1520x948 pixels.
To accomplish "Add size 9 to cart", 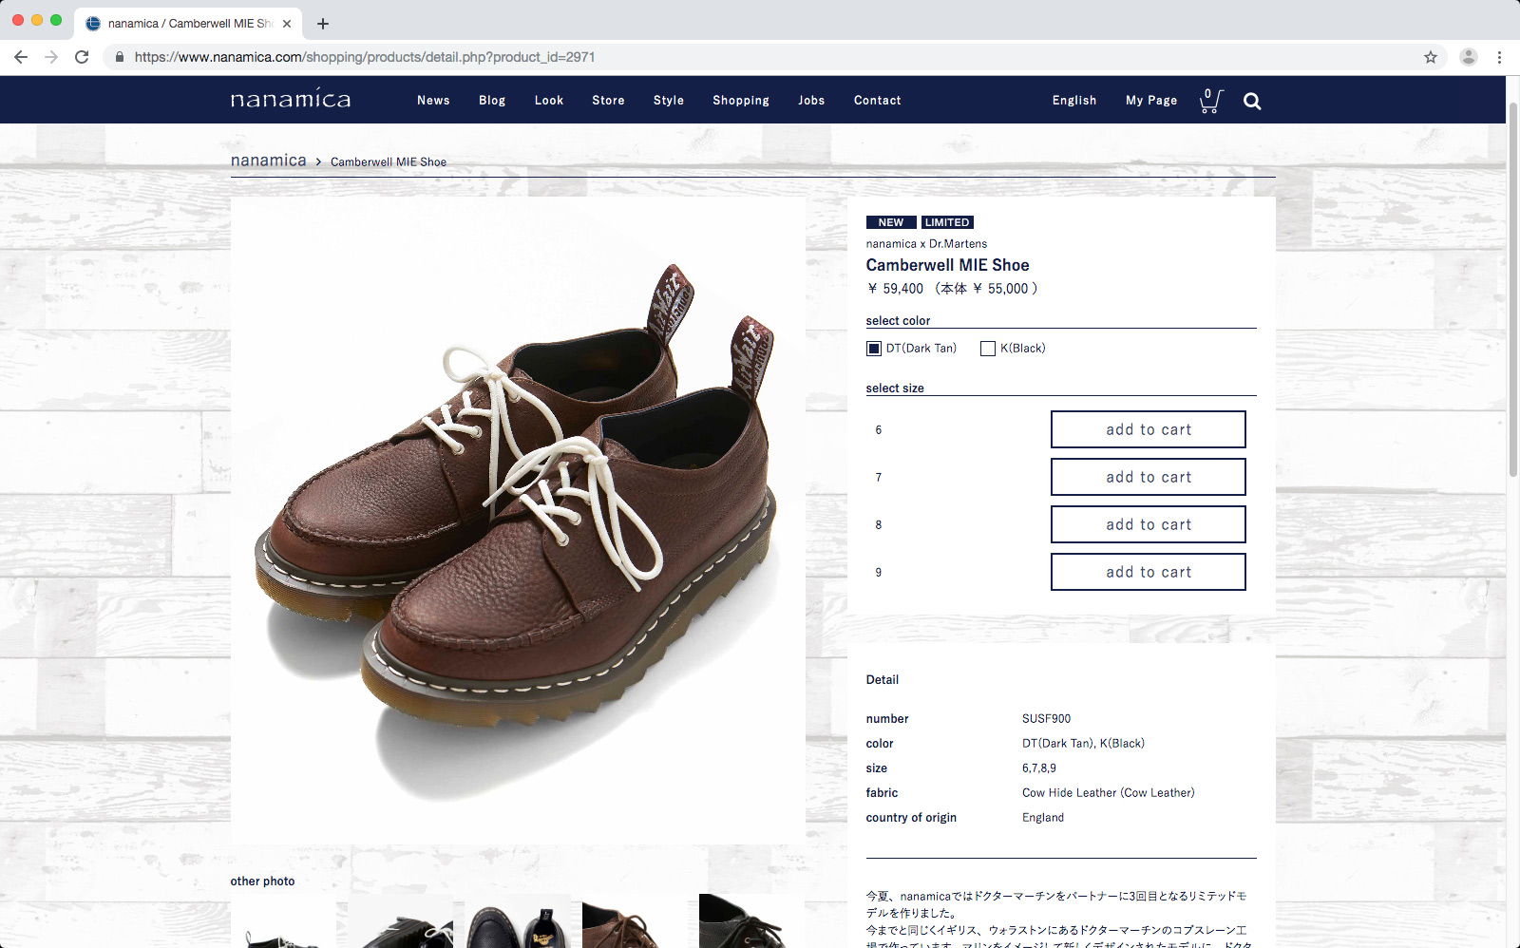I will pyautogui.click(x=1149, y=572).
